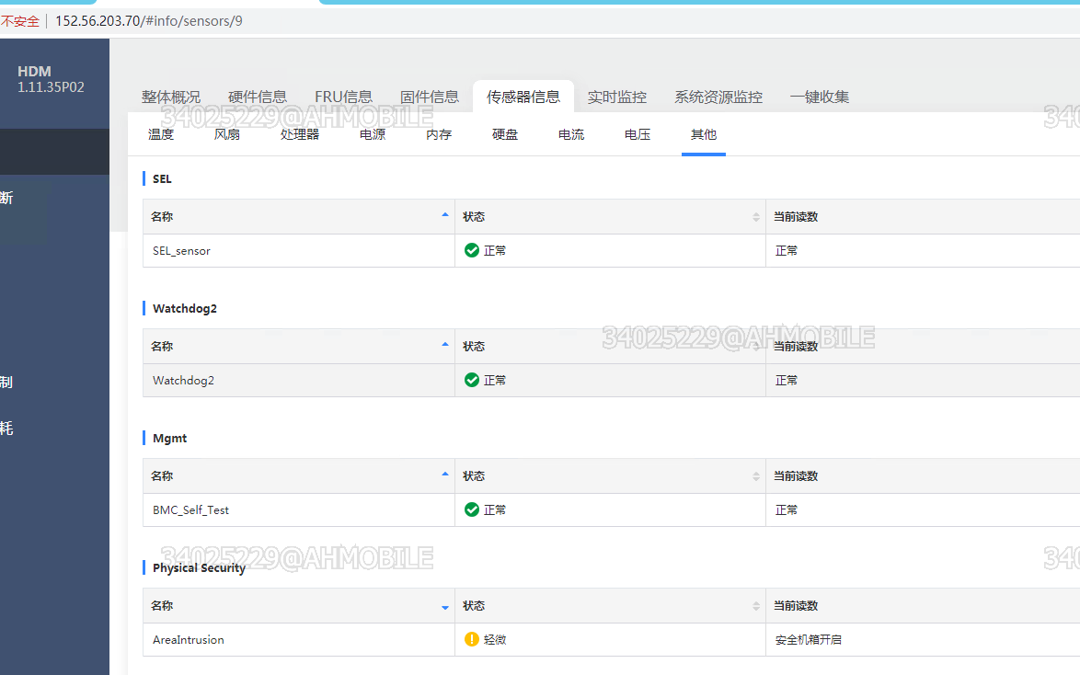Open the 一键收集 tab

coord(820,97)
